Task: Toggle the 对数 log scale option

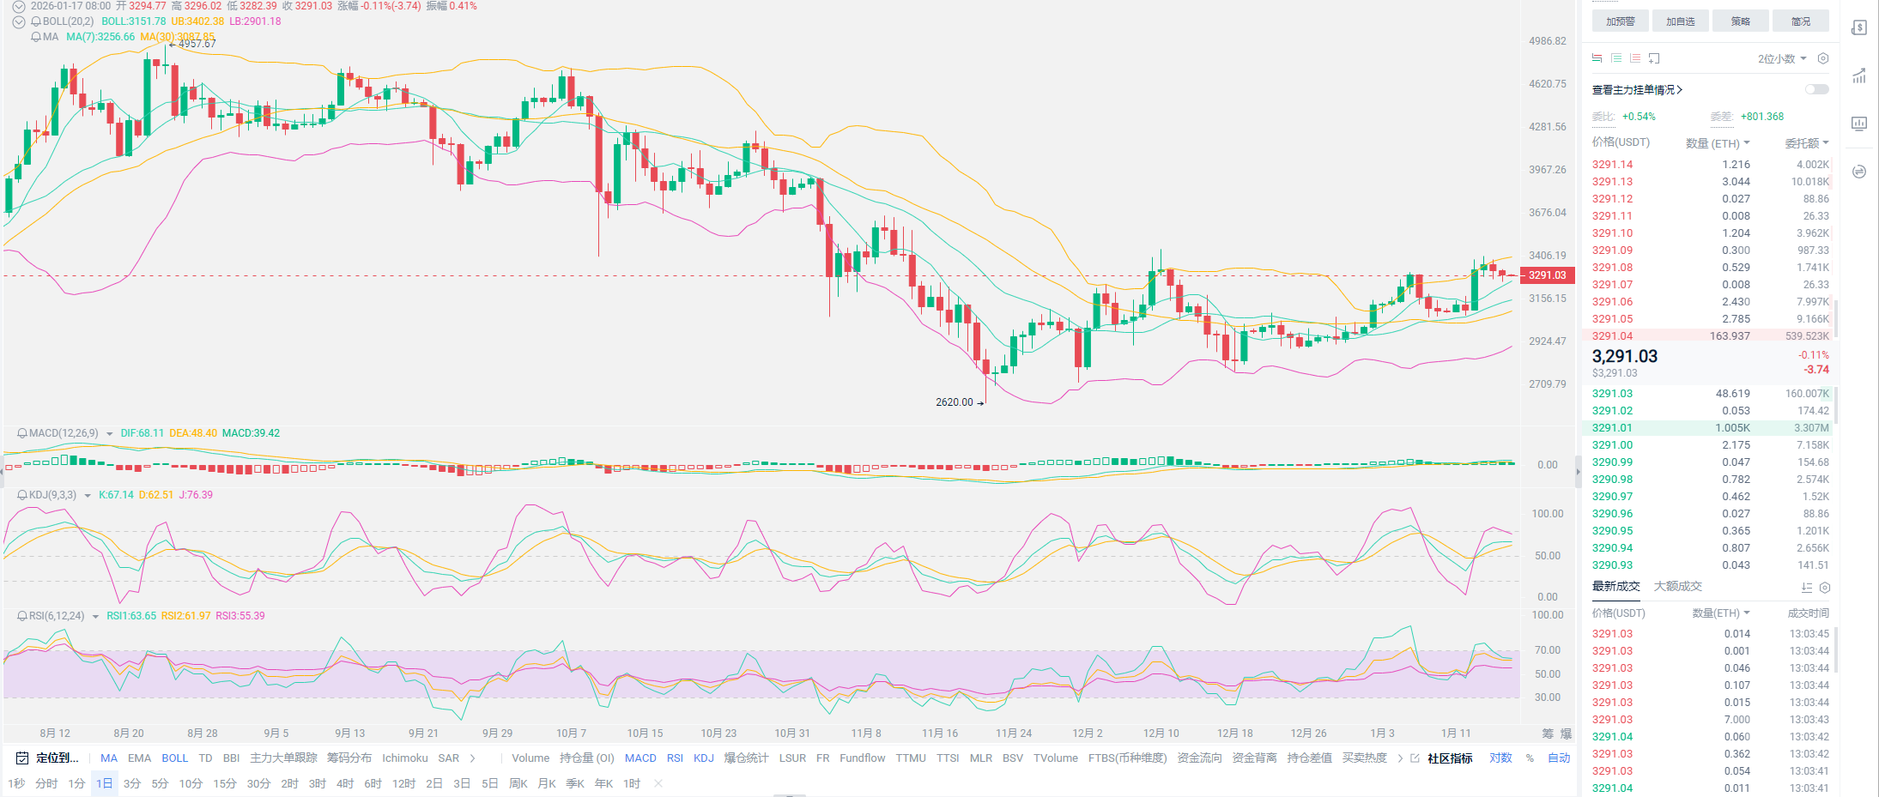Action: coord(1500,758)
